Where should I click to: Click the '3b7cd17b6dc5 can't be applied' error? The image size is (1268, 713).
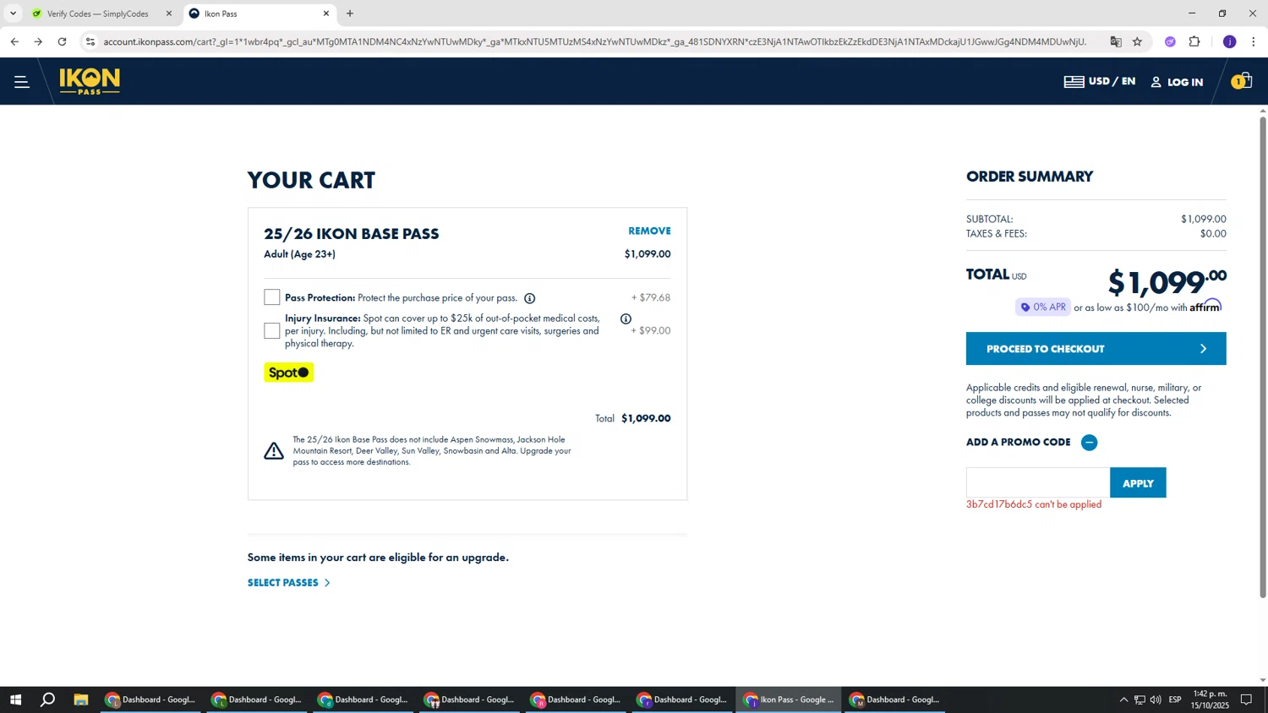click(x=1034, y=504)
